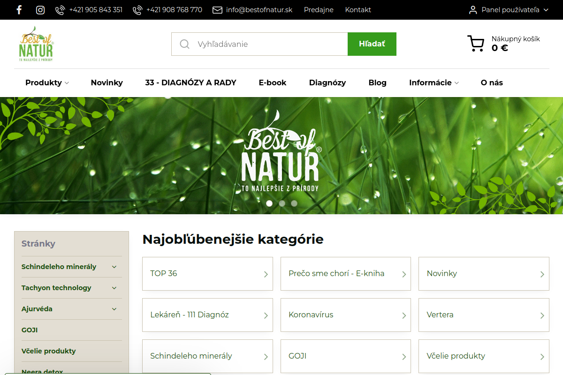Email info@bestofnatur.sk

(x=259, y=10)
